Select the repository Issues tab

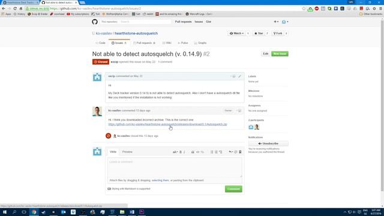click(x=119, y=43)
